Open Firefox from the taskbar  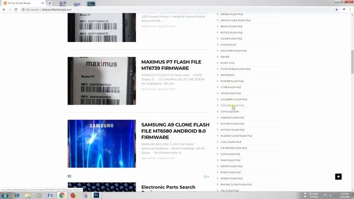[74, 195]
